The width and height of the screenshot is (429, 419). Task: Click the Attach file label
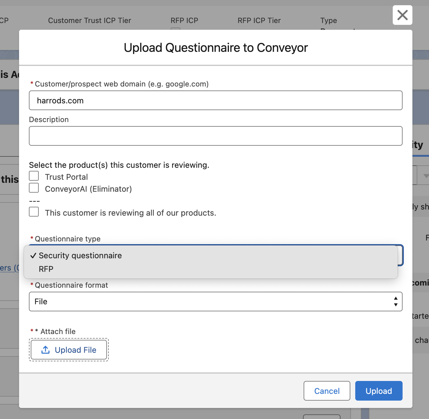[58, 332]
